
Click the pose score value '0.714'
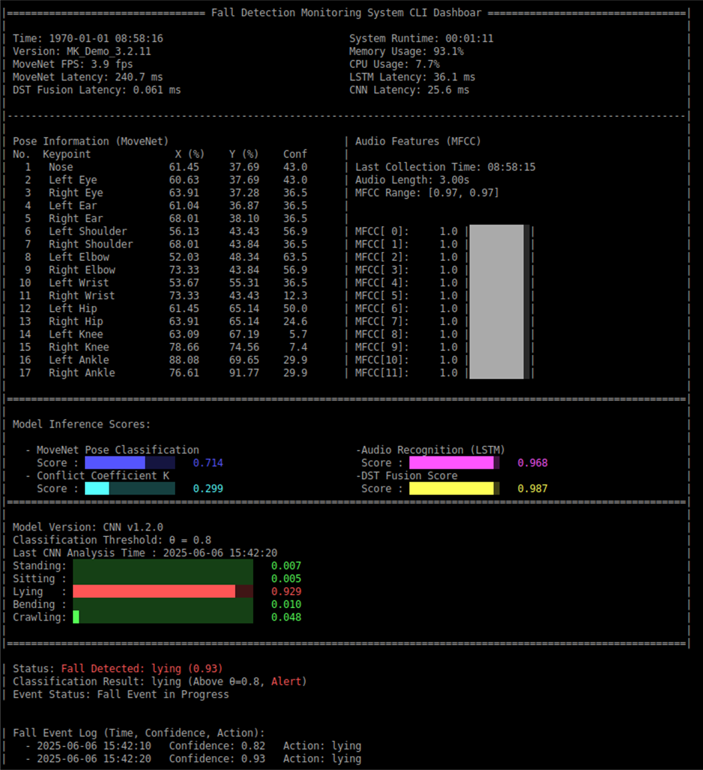[208, 463]
